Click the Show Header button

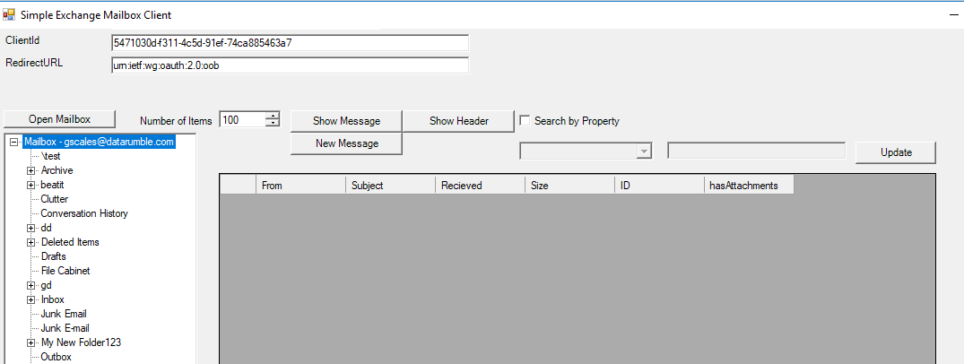tap(458, 121)
